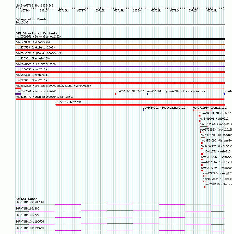This screenshot has height=234, width=232.
Task: Click the 63716k ruler mark
Action: [x=63, y=10]
